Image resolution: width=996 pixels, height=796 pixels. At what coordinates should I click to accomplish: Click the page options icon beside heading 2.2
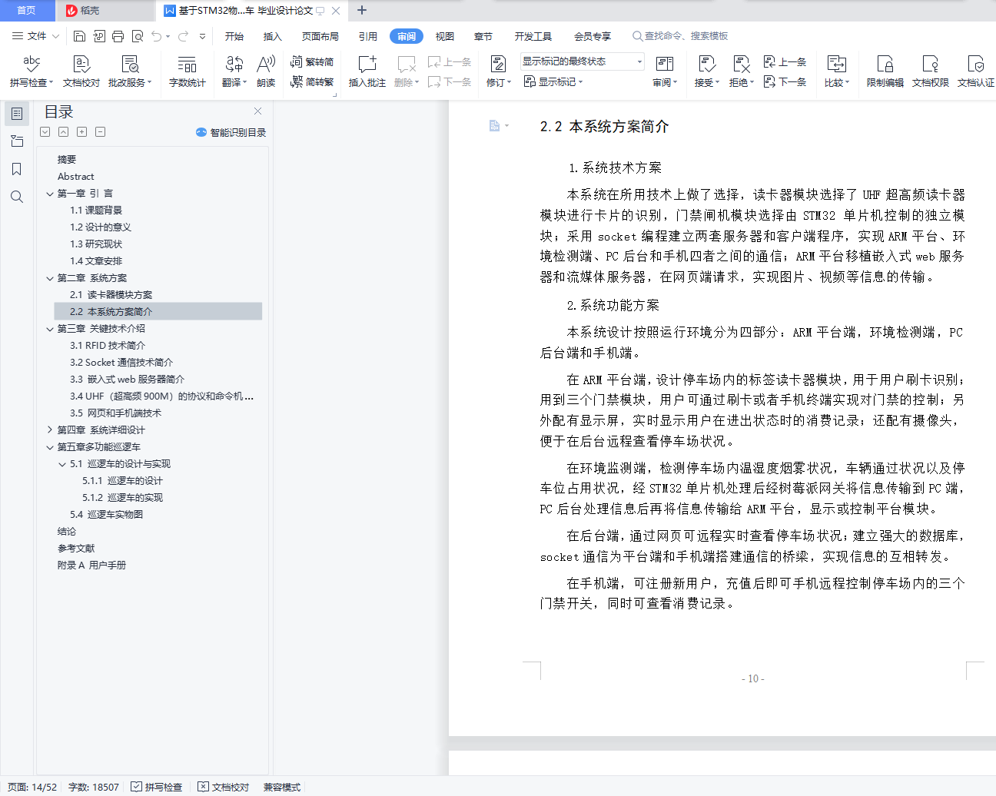coord(495,126)
